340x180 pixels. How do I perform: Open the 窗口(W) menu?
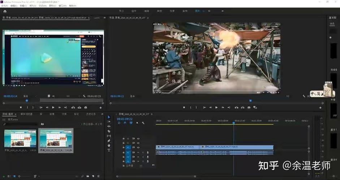(x=63, y=6)
